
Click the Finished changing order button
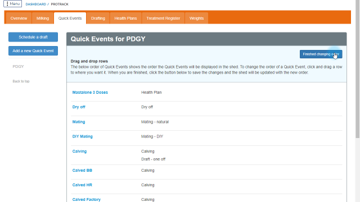(x=321, y=54)
